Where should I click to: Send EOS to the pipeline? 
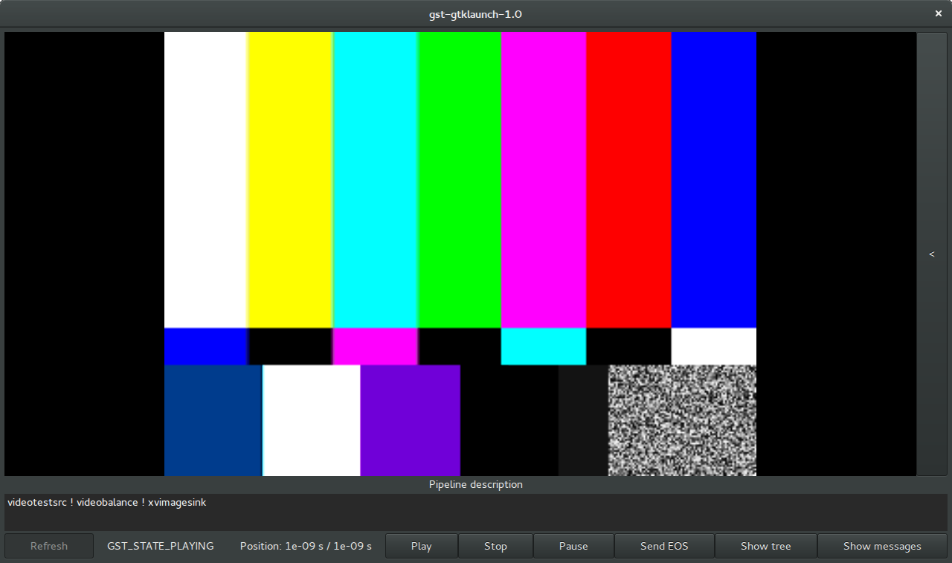click(x=663, y=545)
